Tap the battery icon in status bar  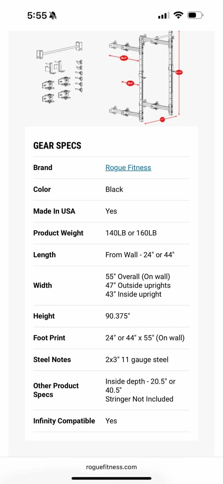click(x=195, y=15)
